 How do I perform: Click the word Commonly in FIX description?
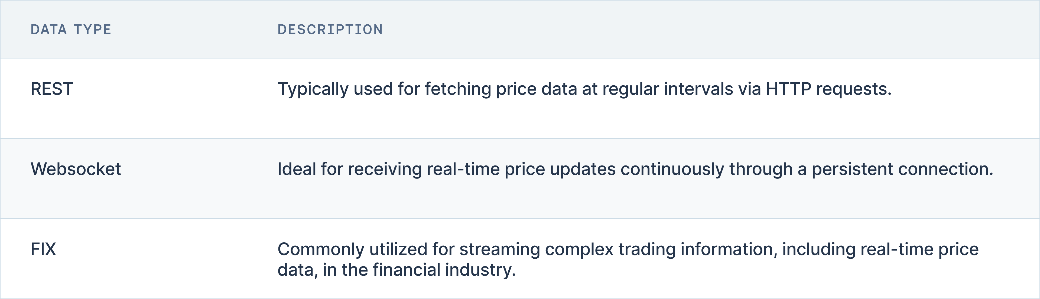[x=321, y=250]
